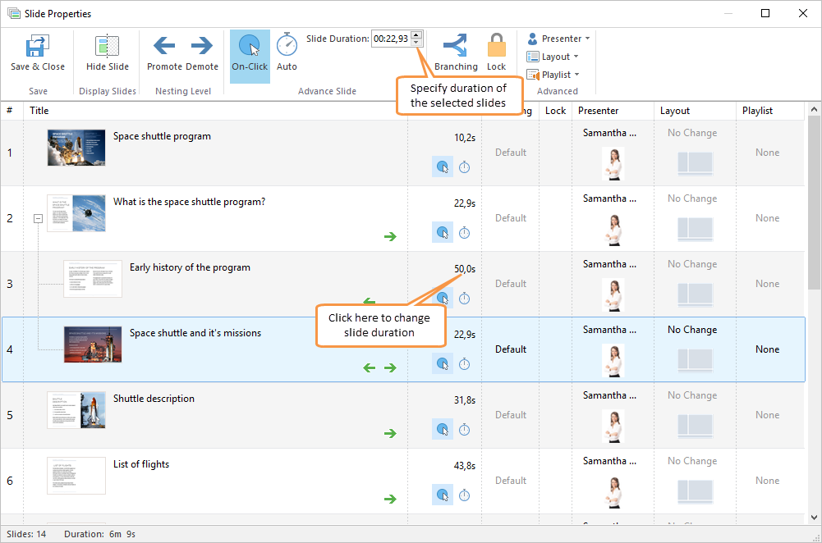The image size is (822, 543).
Task: Open Default branching cell for slide 1
Action: [511, 153]
